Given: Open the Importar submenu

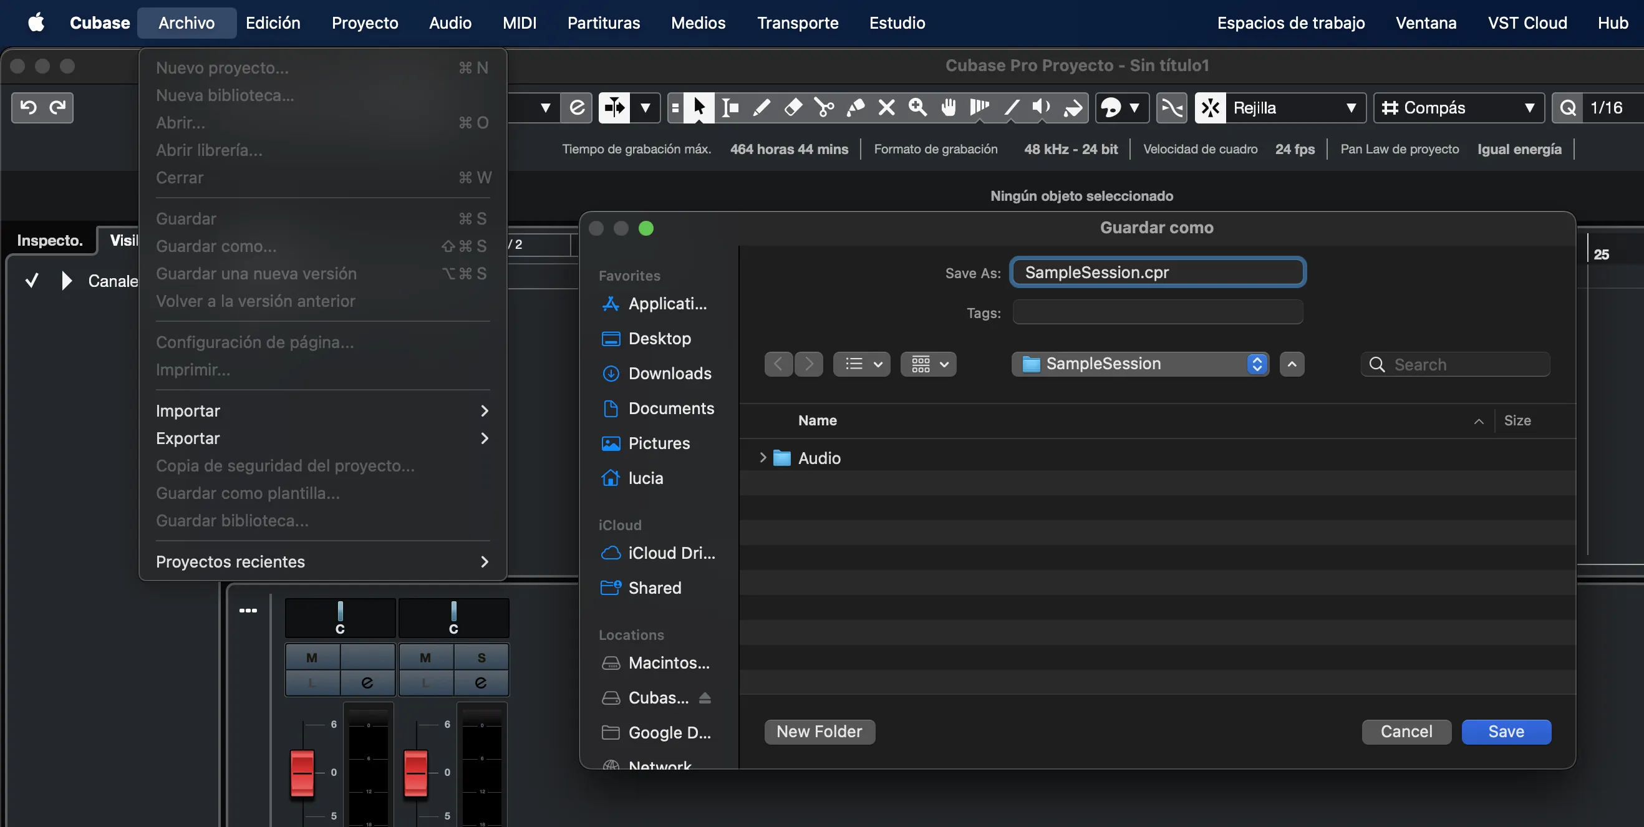Looking at the screenshot, I should coord(322,411).
